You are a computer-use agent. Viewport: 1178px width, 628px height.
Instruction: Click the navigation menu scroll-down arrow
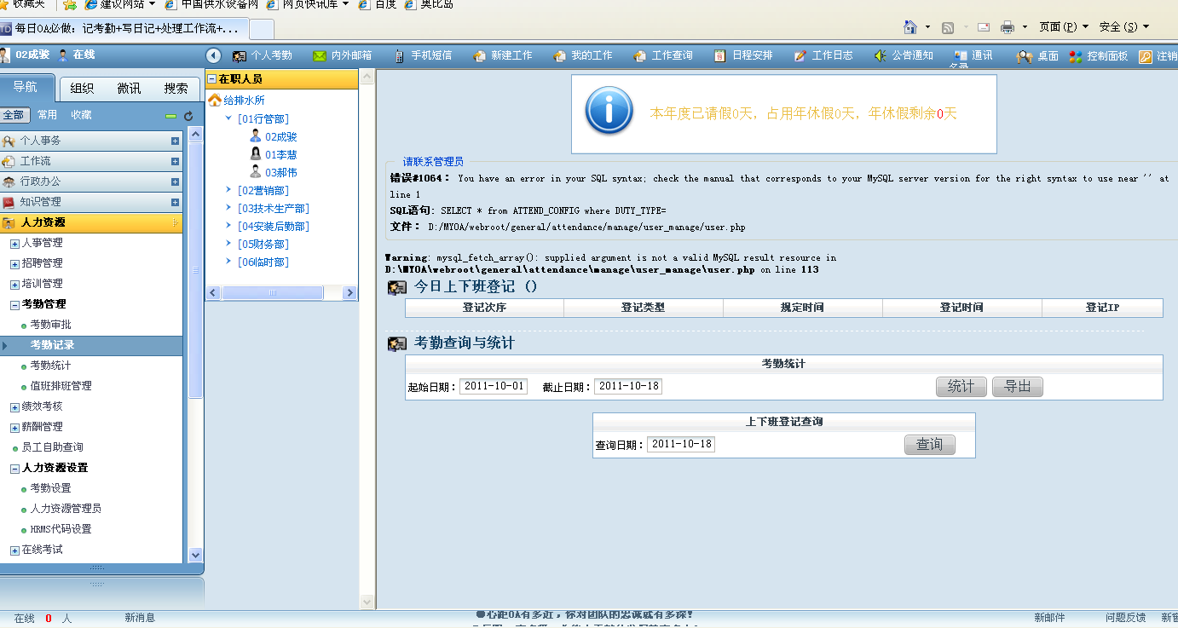click(195, 555)
